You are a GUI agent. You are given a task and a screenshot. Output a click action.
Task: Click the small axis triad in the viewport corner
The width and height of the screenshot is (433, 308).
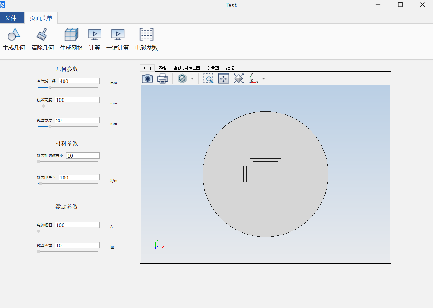click(x=159, y=245)
